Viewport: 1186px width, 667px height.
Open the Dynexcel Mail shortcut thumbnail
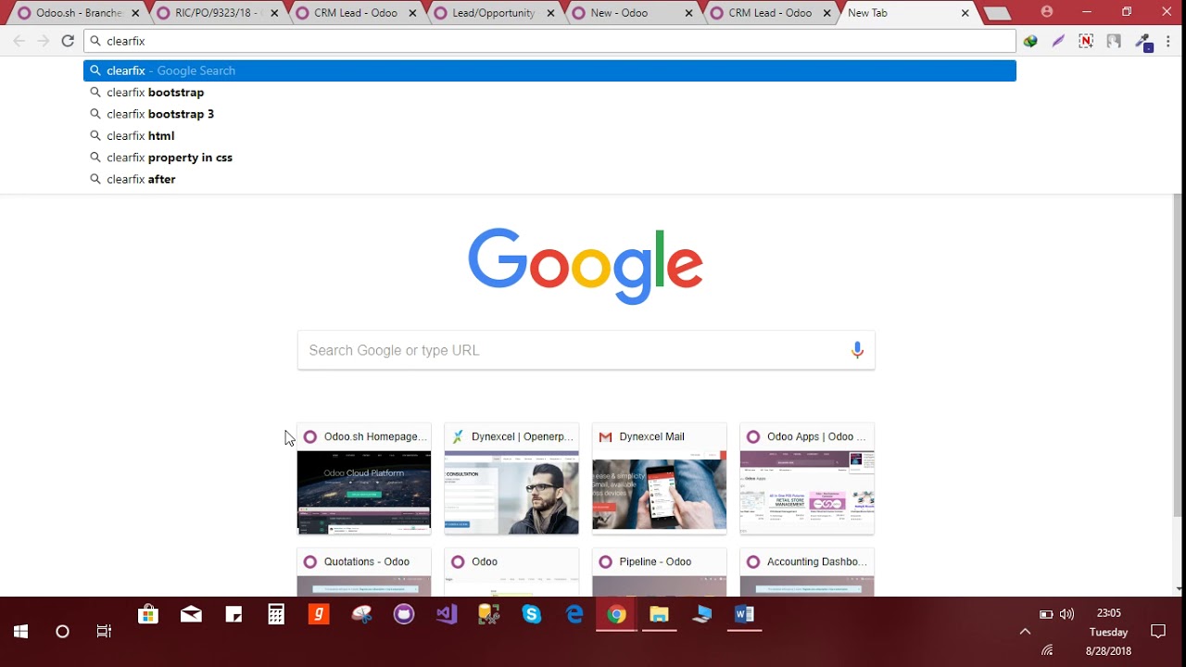click(660, 479)
